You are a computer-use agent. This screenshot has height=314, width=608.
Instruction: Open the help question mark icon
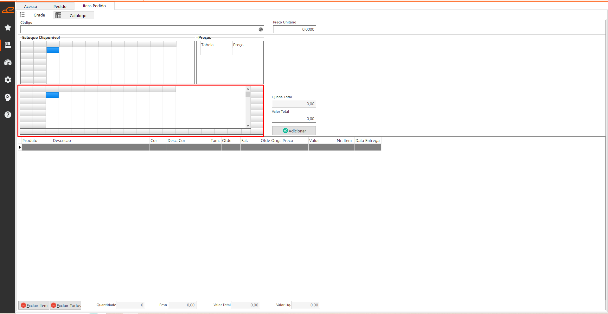(8, 115)
